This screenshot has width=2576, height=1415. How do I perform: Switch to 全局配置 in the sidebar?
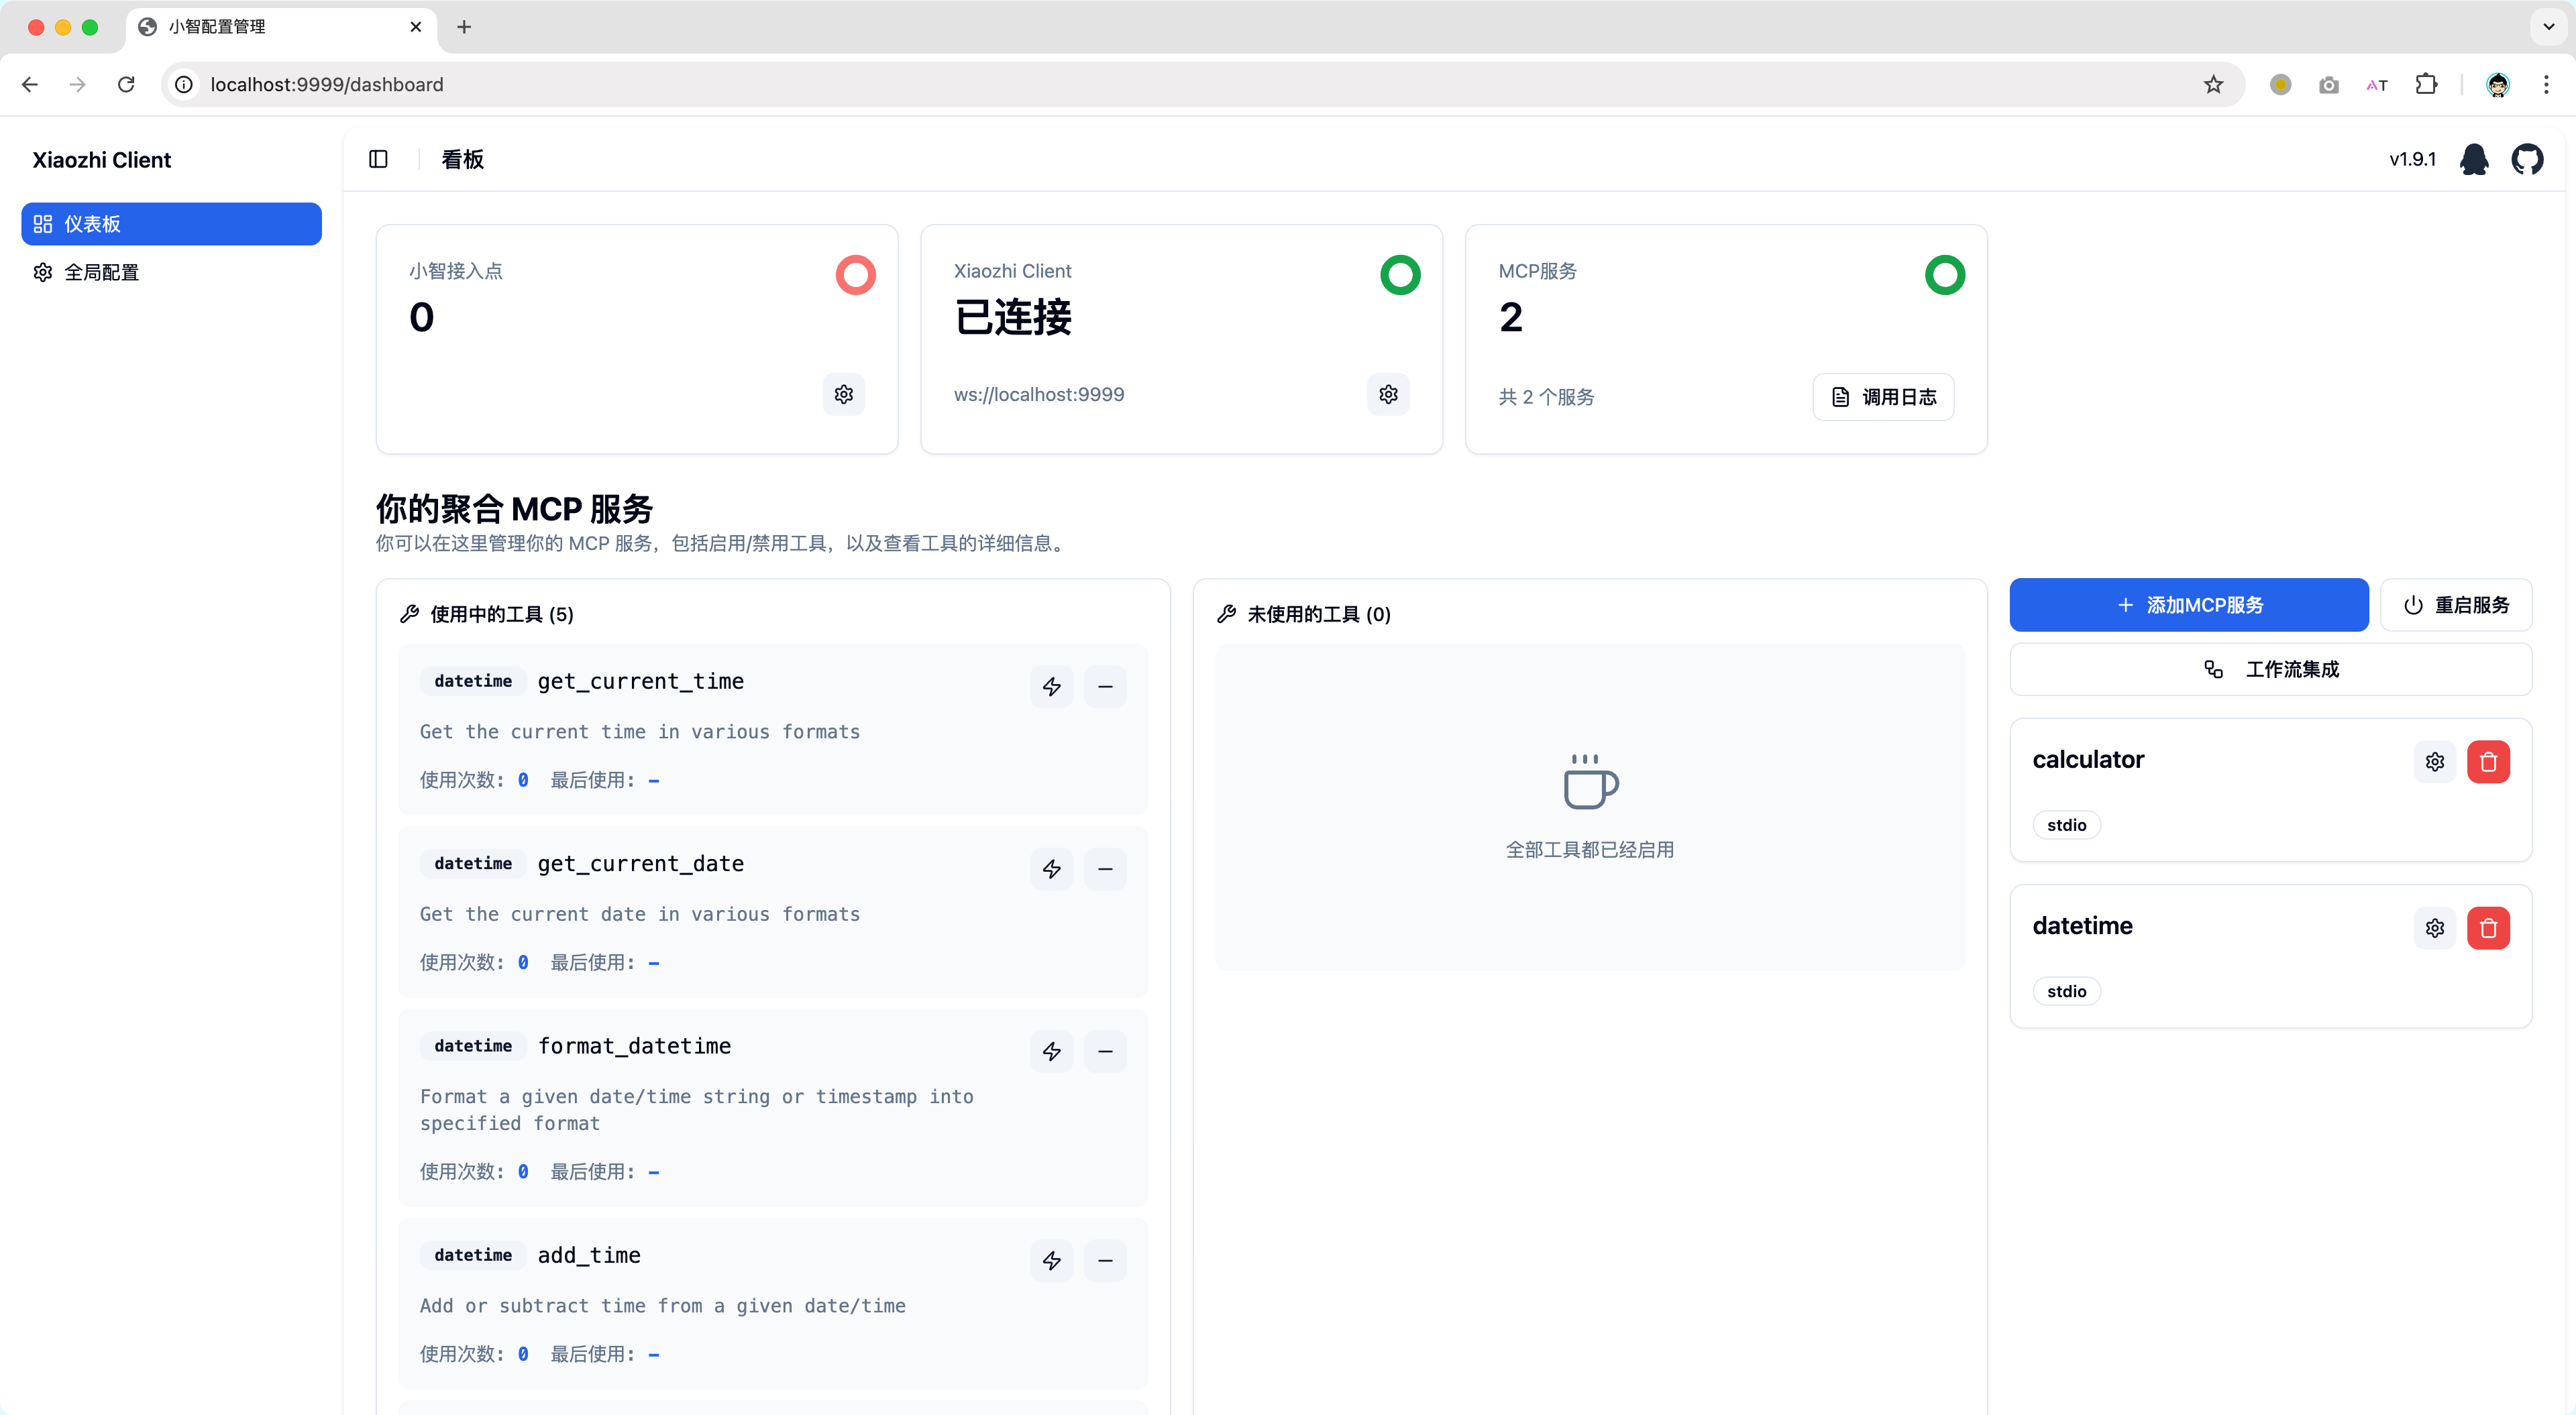(102, 271)
